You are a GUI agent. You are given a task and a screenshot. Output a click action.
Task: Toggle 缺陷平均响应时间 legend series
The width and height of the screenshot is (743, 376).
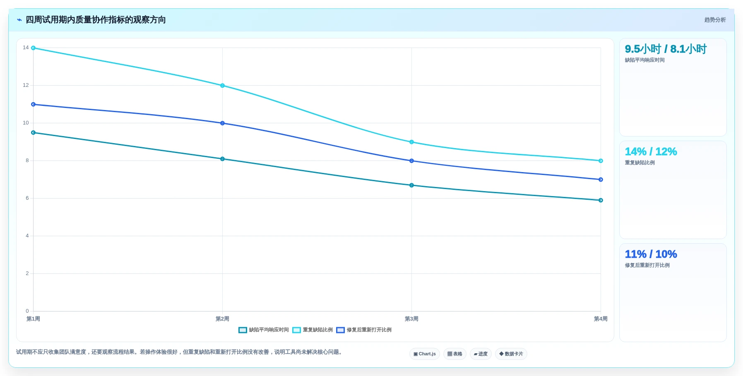click(264, 330)
